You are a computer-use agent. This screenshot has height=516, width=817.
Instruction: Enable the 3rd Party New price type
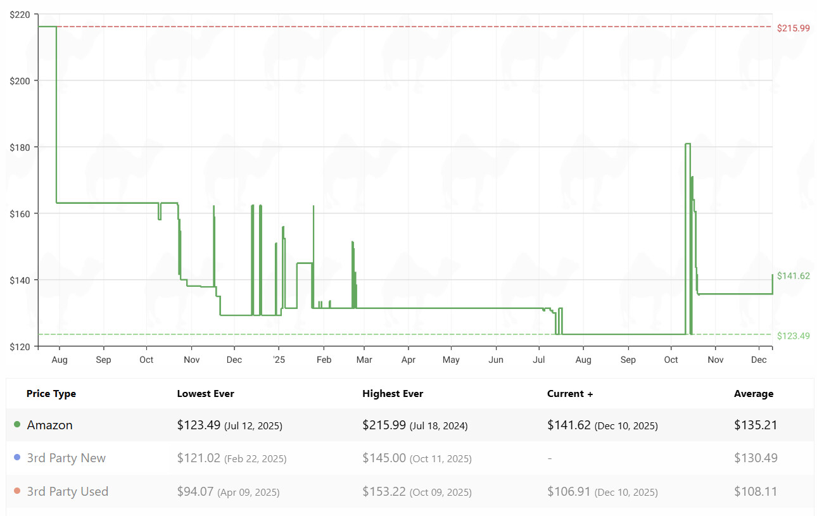(66, 458)
